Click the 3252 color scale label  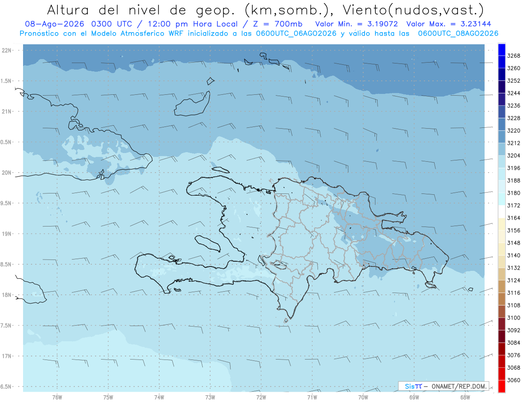[514, 81]
